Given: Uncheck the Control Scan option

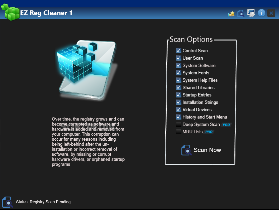Looking at the screenshot, I should [x=179, y=51].
